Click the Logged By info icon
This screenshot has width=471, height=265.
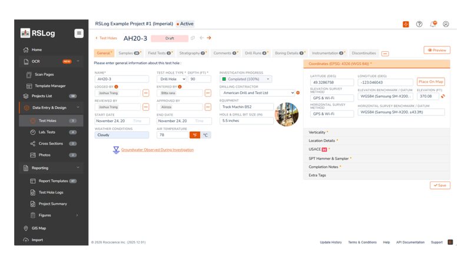pos(116,87)
